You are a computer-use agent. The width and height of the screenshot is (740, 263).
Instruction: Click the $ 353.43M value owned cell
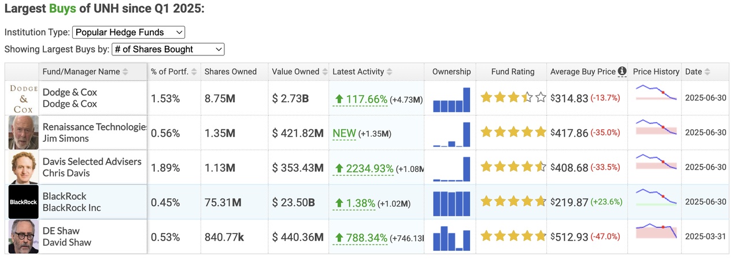[x=298, y=168]
